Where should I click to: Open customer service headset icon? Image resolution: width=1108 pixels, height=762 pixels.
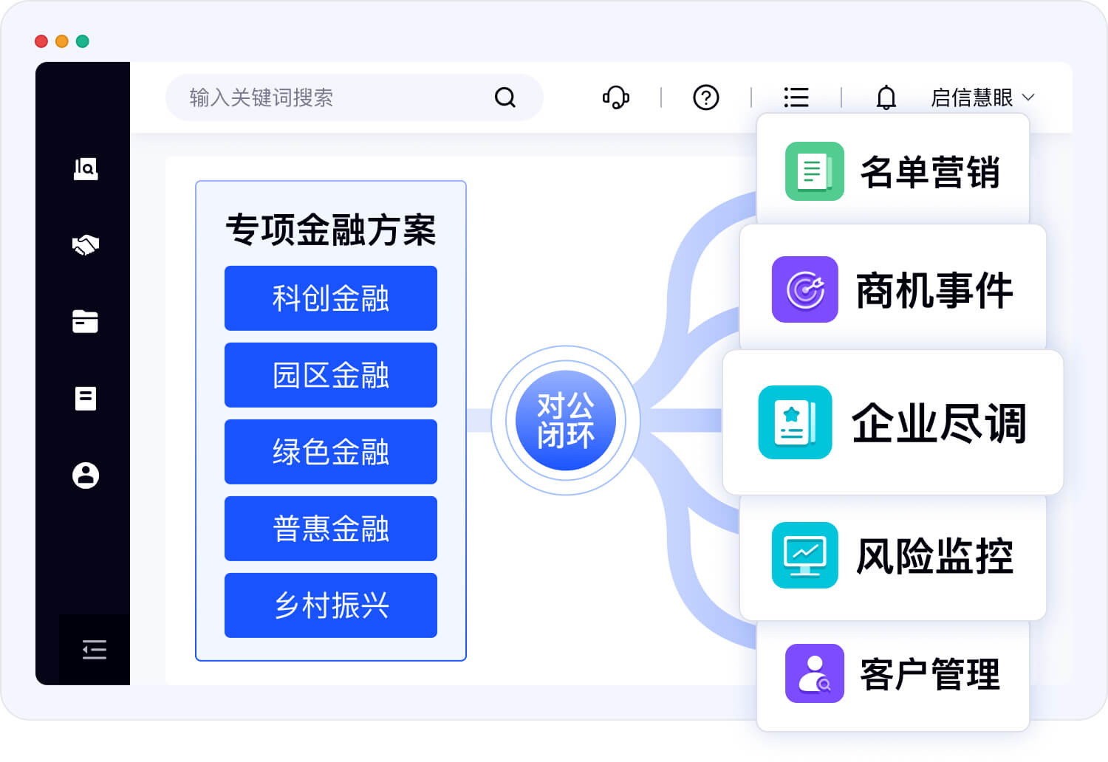click(616, 97)
